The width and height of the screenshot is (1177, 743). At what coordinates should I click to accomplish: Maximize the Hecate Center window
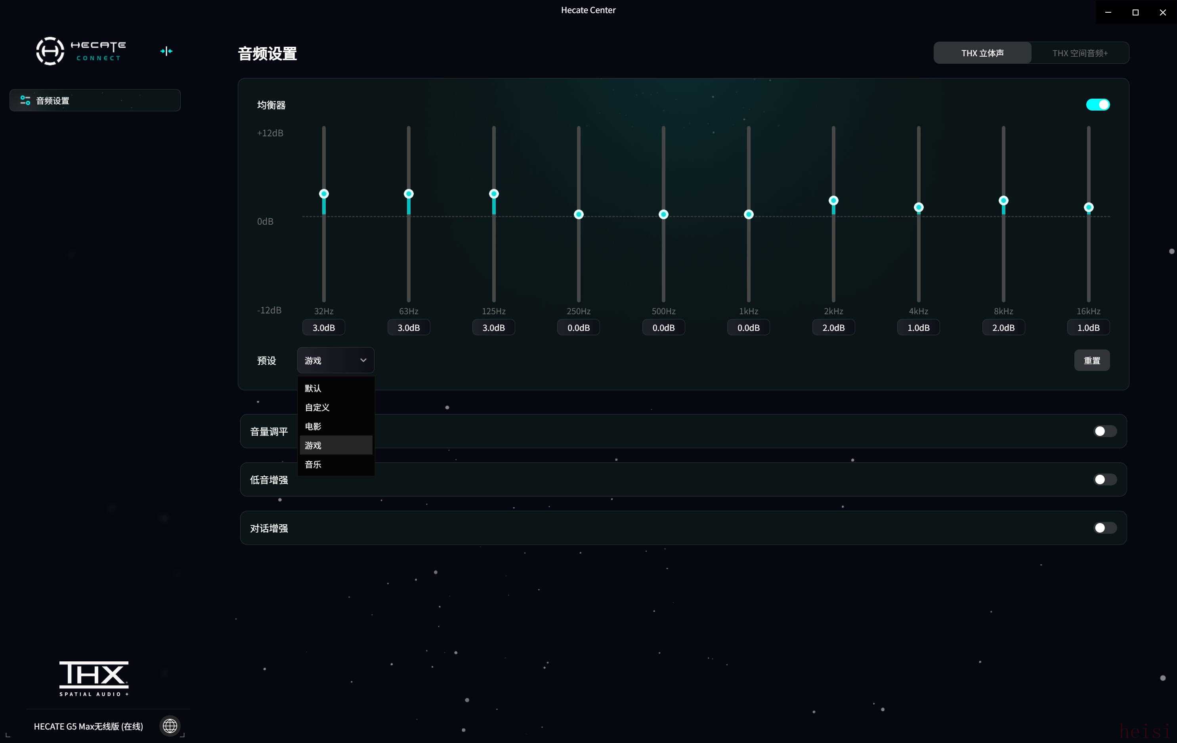coord(1135,12)
